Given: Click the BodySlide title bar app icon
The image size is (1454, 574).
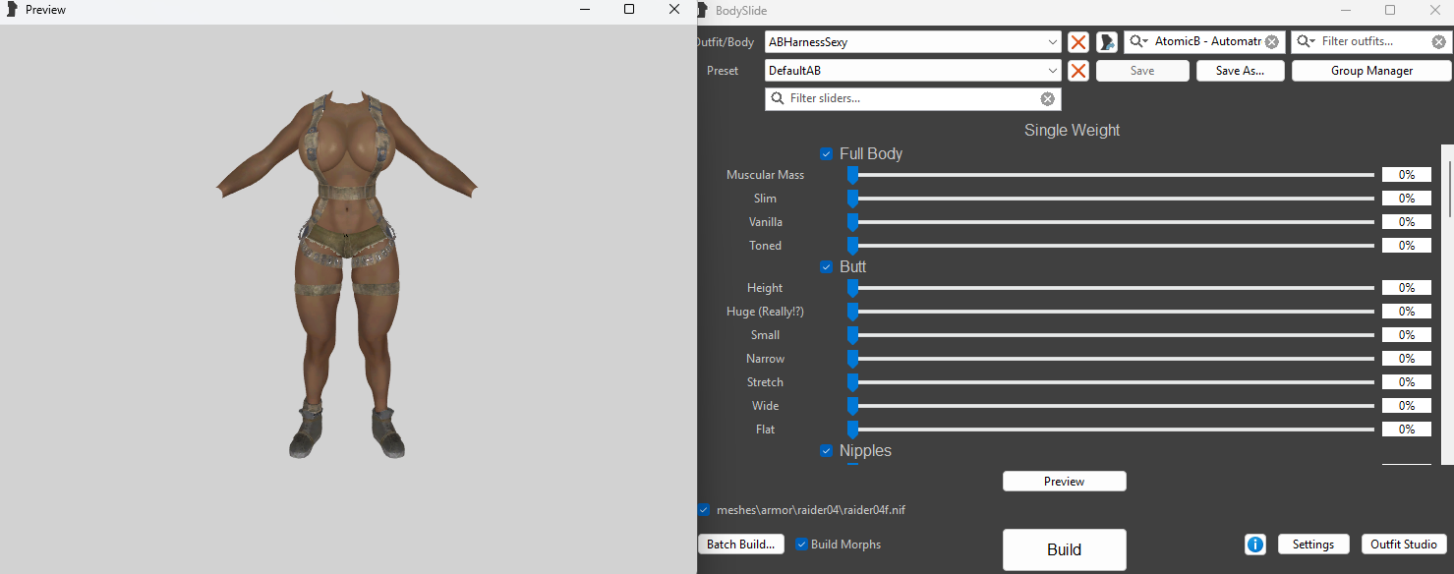Looking at the screenshot, I should click(703, 10).
